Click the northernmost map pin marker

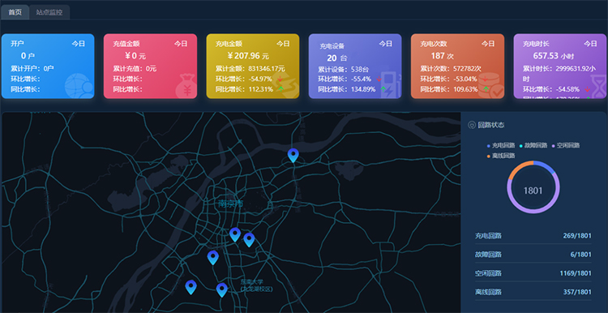pyautogui.click(x=293, y=155)
